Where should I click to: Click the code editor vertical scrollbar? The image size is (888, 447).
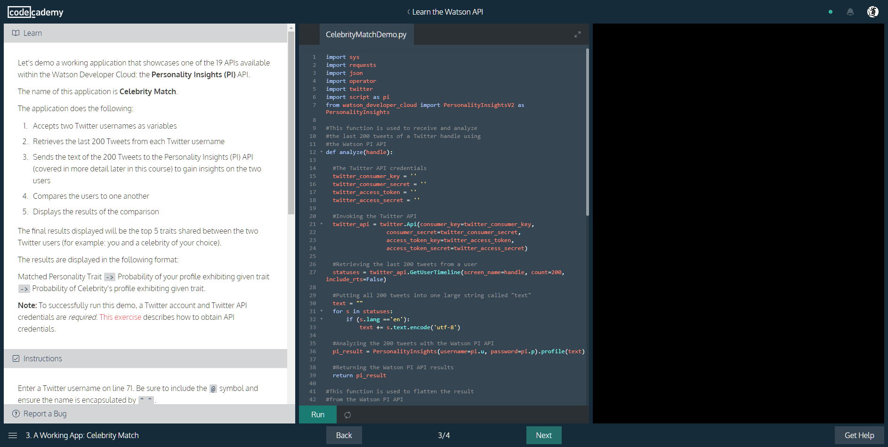[587, 132]
